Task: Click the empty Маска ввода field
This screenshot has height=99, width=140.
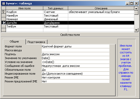Action: [x=75, y=50]
